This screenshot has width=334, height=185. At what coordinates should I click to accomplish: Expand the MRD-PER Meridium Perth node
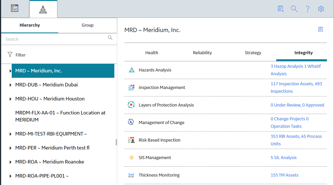[x=10, y=148]
